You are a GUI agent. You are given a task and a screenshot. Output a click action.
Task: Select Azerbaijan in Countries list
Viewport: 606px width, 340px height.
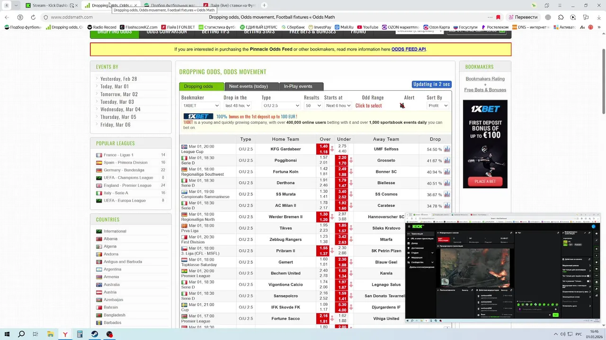click(113, 300)
